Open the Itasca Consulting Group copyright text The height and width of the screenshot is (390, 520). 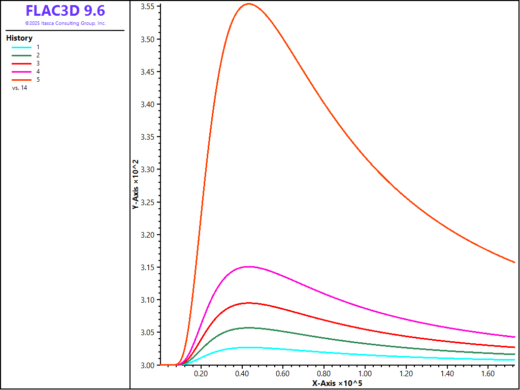(66, 23)
